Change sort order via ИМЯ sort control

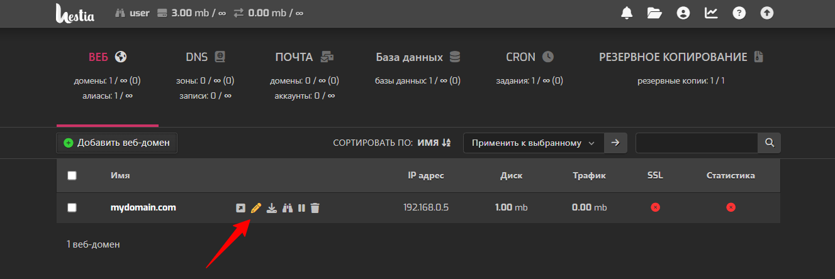click(434, 143)
